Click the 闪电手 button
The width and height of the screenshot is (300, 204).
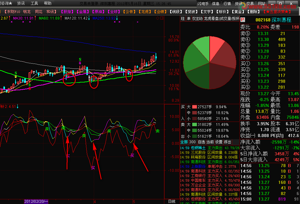pyautogui.click(x=203, y=3)
